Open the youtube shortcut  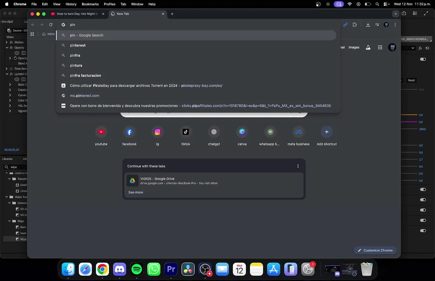click(101, 132)
